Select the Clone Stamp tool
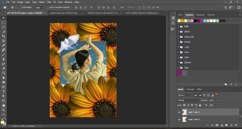The image size is (242, 129). (3, 59)
